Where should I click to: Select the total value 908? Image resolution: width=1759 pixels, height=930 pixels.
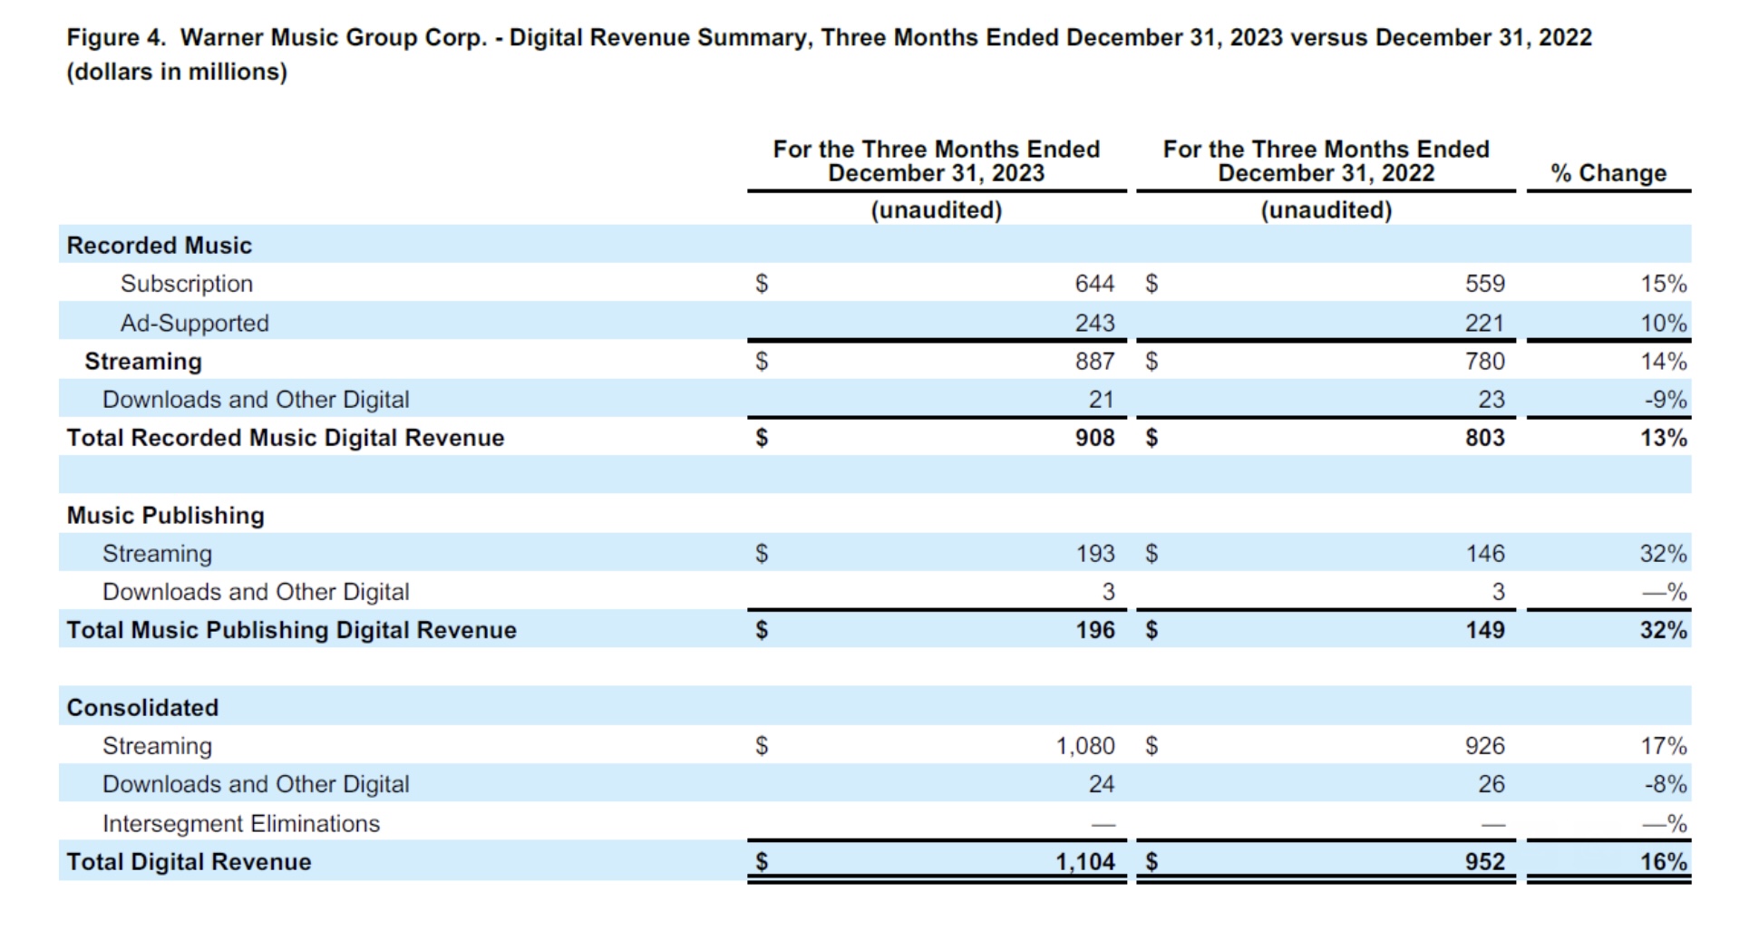(1094, 438)
